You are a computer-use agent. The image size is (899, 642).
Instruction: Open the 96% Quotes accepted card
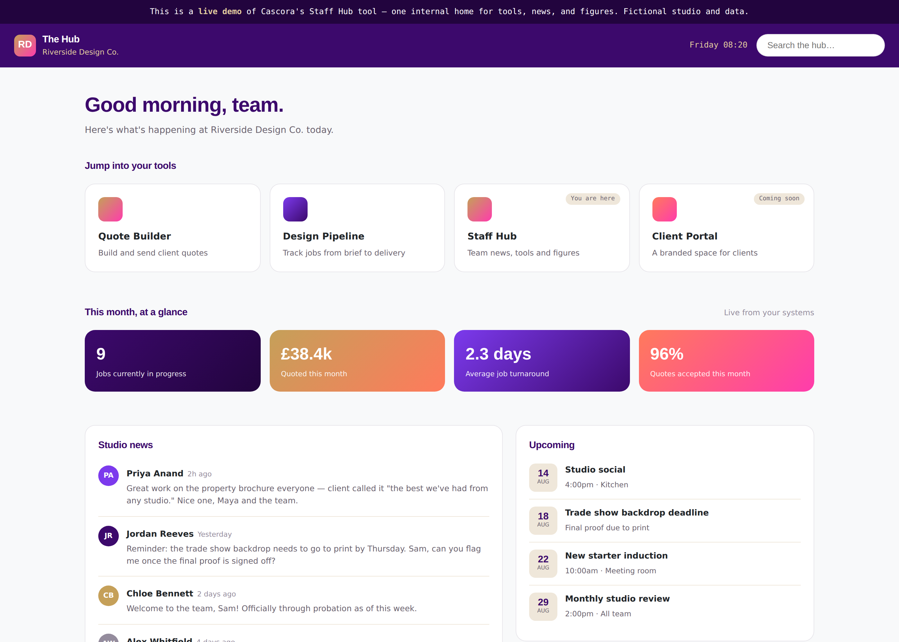[x=726, y=360]
